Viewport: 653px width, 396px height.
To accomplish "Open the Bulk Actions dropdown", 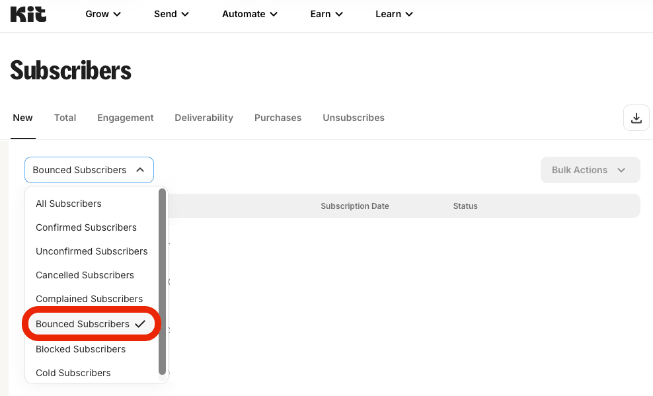I will coord(590,170).
